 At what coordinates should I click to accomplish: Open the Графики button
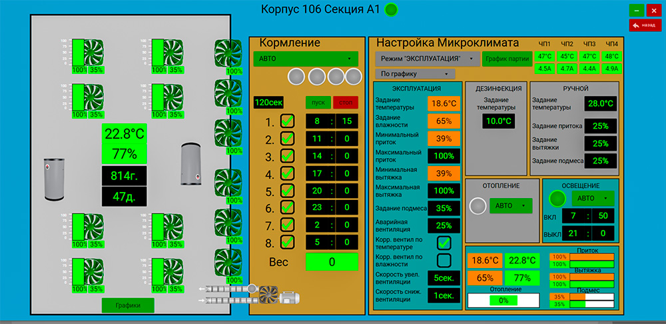[128, 305]
